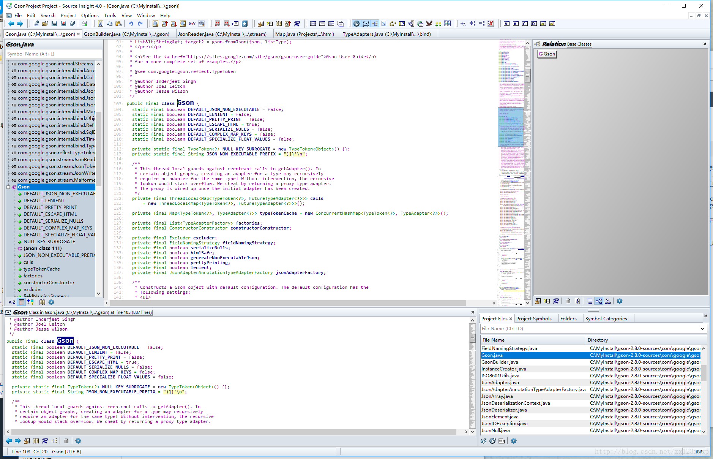Open Project Files panel settings gear
The height and width of the screenshot is (459, 713).
point(513,441)
